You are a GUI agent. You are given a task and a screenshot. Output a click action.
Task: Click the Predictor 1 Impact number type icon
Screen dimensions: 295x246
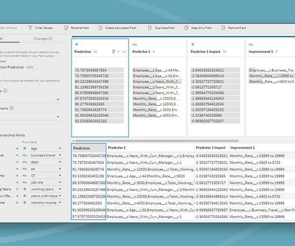(193, 45)
